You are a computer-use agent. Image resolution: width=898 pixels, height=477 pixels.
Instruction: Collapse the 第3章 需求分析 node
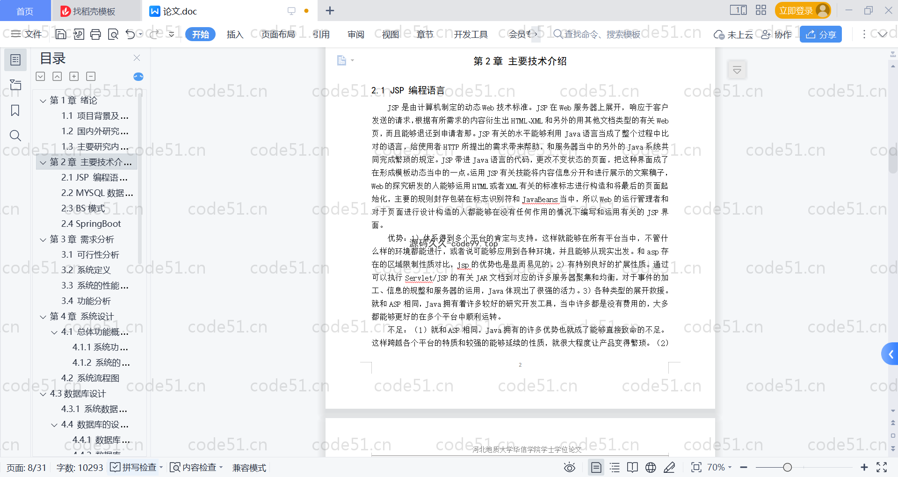click(43, 239)
